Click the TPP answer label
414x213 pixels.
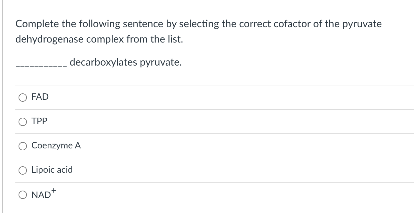point(39,121)
